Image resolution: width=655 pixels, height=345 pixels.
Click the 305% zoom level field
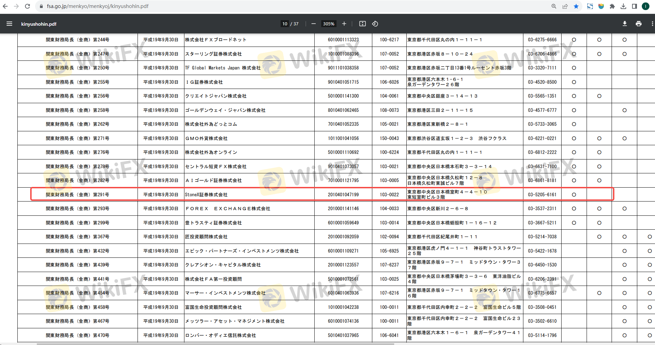click(x=329, y=24)
